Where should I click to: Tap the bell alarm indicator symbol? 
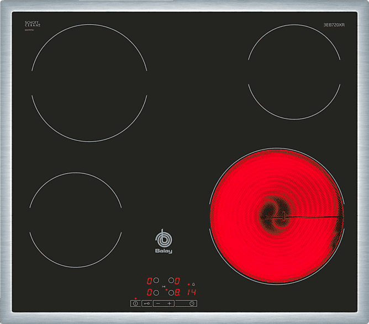(x=193, y=284)
